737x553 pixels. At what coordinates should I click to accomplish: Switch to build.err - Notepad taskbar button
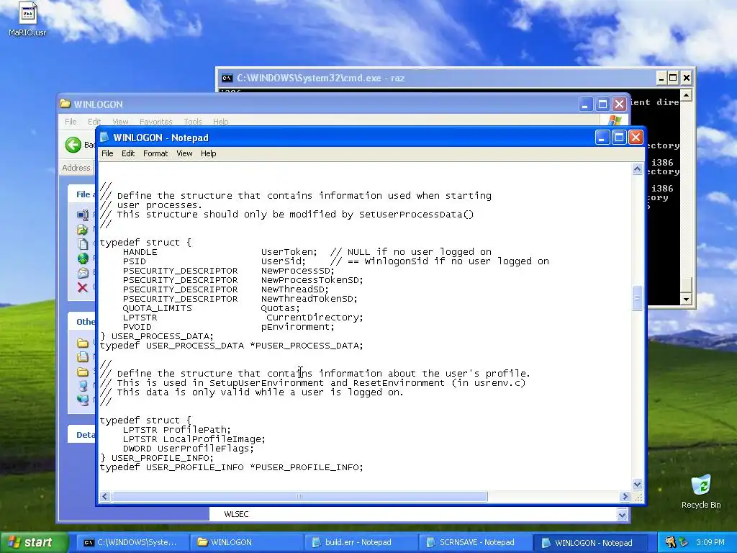tap(361, 542)
